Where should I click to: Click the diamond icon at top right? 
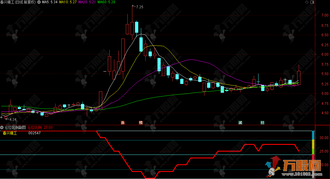pos(307,2)
